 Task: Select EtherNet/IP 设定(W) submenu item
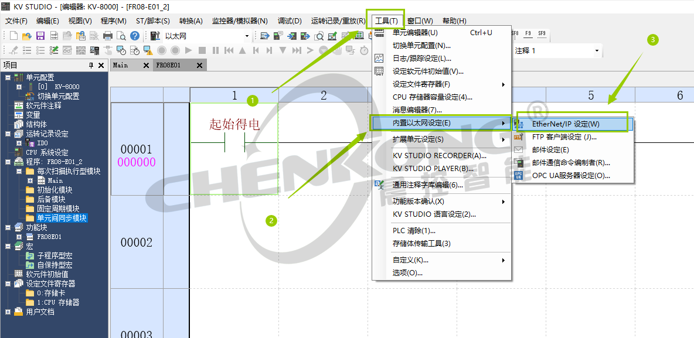565,124
